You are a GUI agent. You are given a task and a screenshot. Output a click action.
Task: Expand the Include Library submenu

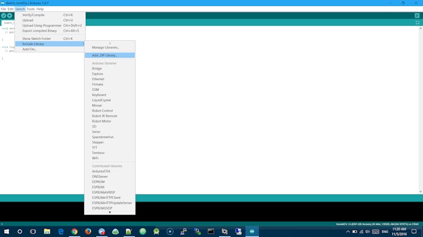click(x=50, y=44)
